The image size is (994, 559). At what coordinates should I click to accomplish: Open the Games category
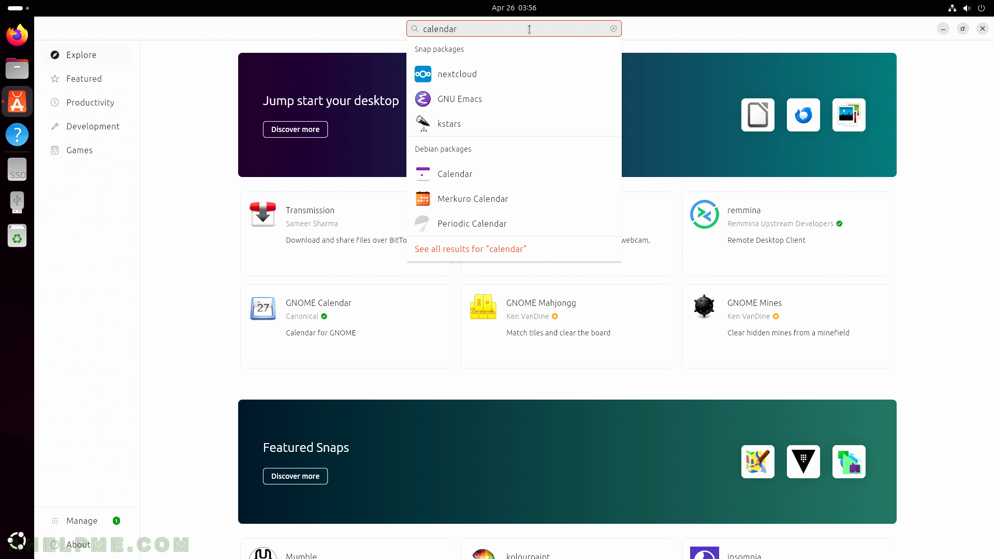pyautogui.click(x=87, y=150)
